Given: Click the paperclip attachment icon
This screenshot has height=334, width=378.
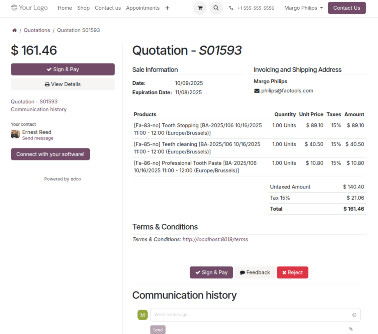Looking at the screenshot, I should pos(351,329).
